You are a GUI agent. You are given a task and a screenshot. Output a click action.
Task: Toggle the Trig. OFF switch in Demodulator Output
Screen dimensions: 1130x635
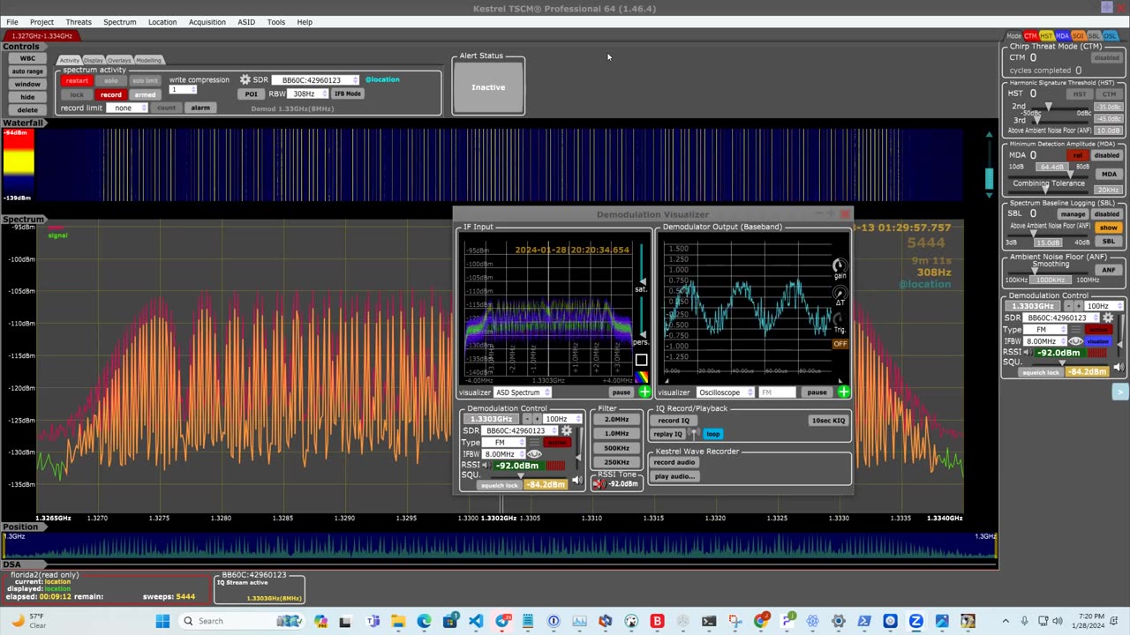840,344
